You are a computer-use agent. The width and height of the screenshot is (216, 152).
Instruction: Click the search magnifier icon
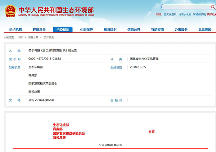click(213, 7)
